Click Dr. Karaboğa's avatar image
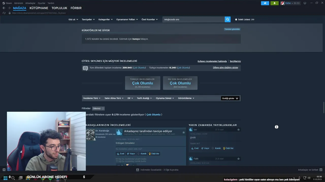Viewport: 325px width, 182px height. click(x=90, y=135)
